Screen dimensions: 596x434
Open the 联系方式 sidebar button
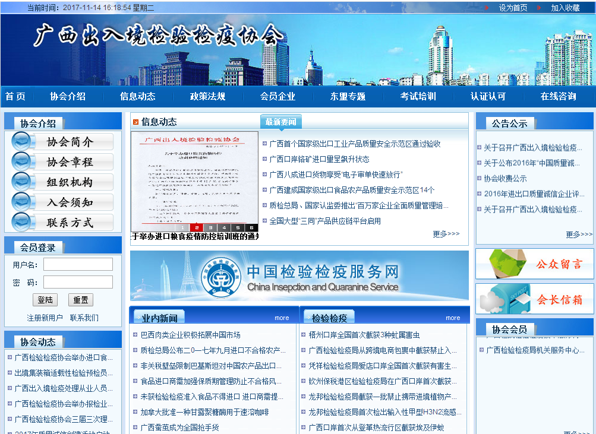click(x=63, y=222)
